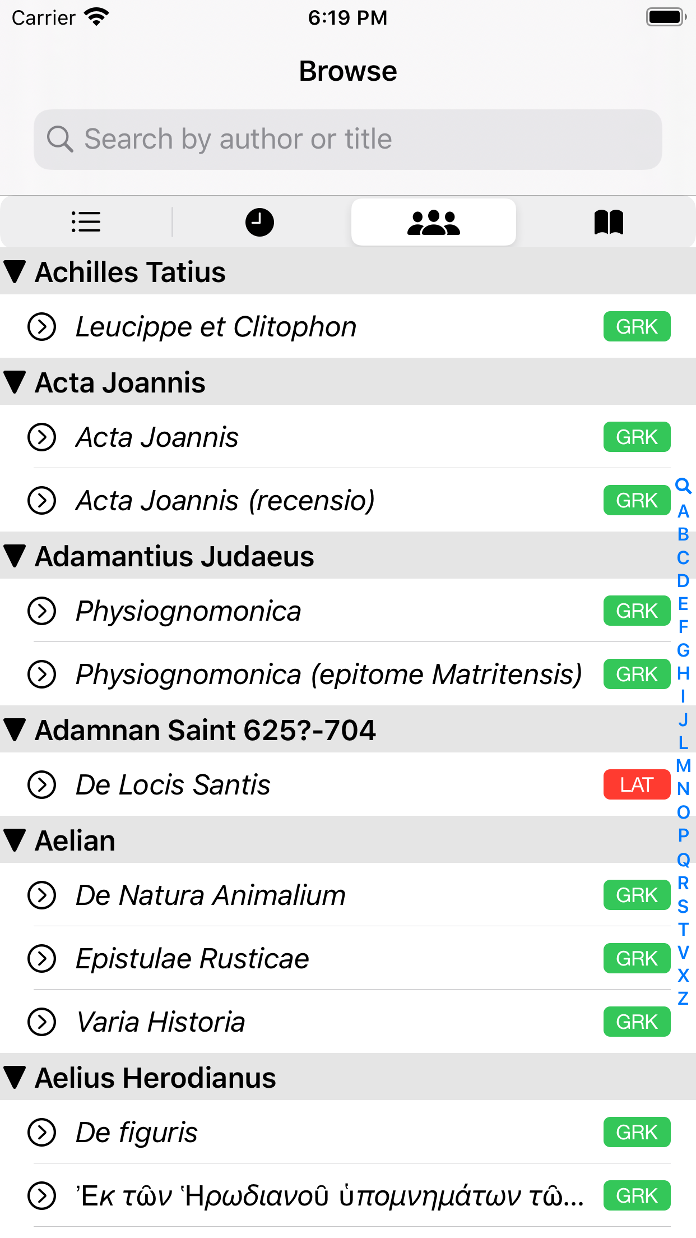Collapse the Aelius Herodianus section
The image size is (696, 1238).
[15, 1078]
